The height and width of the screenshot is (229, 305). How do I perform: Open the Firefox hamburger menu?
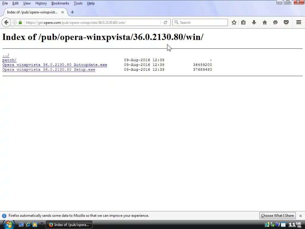click(299, 22)
